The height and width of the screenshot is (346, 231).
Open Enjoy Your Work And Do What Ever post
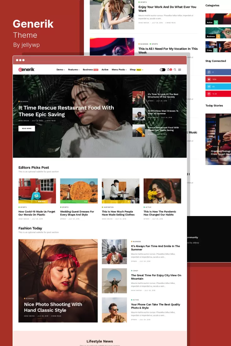coord(168,9)
